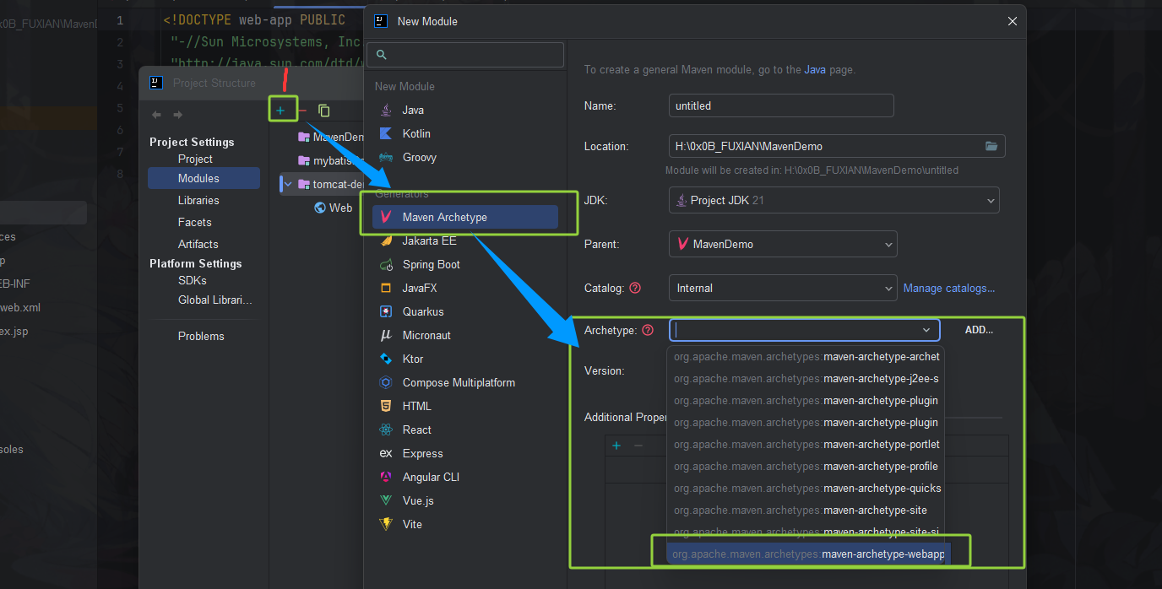Click the help icon beside Catalog
This screenshot has height=589, width=1162.
coord(636,288)
